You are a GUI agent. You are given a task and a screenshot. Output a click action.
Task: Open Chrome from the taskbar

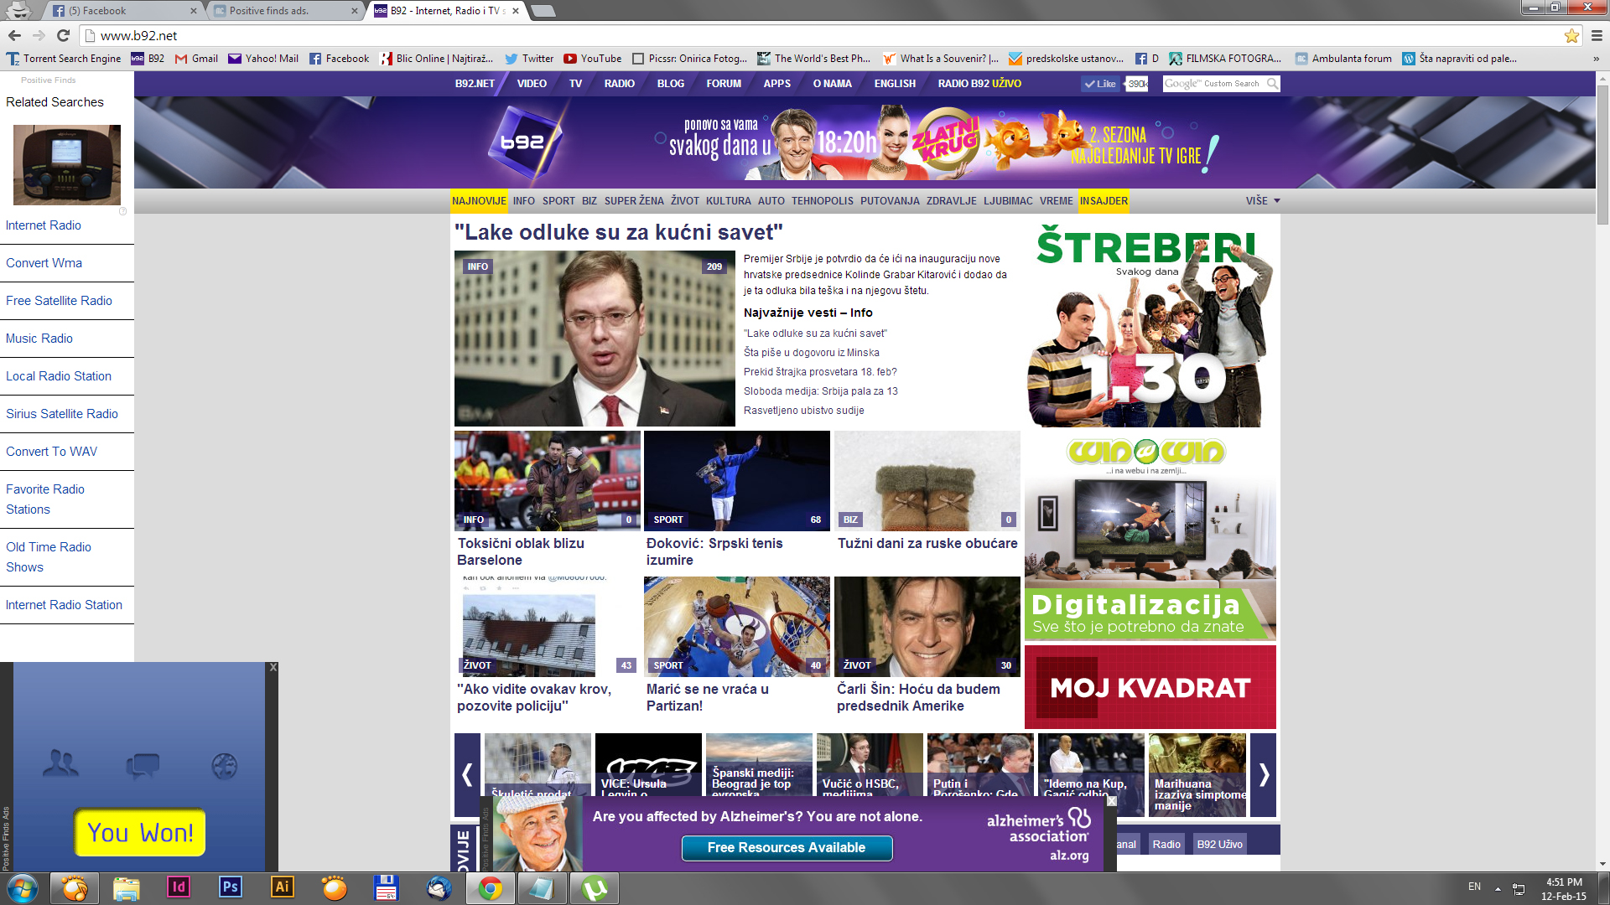(491, 888)
